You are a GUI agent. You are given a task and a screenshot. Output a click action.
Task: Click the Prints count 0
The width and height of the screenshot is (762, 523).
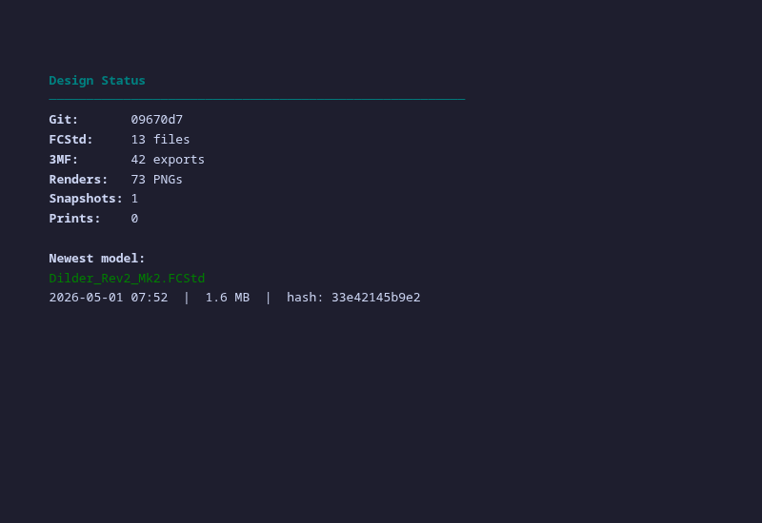pos(134,219)
